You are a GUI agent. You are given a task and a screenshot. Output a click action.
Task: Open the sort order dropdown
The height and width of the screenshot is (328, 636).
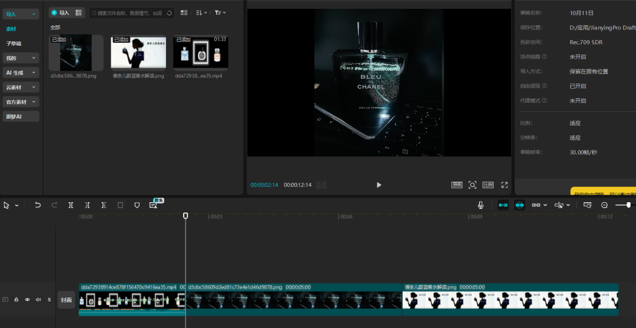201,12
